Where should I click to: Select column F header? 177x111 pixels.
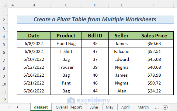click(x=154, y=5)
